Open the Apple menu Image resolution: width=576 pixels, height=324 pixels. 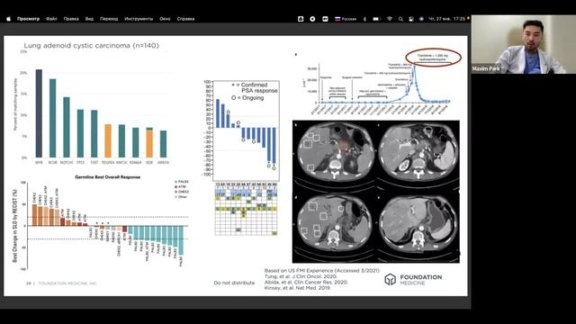(x=8, y=19)
